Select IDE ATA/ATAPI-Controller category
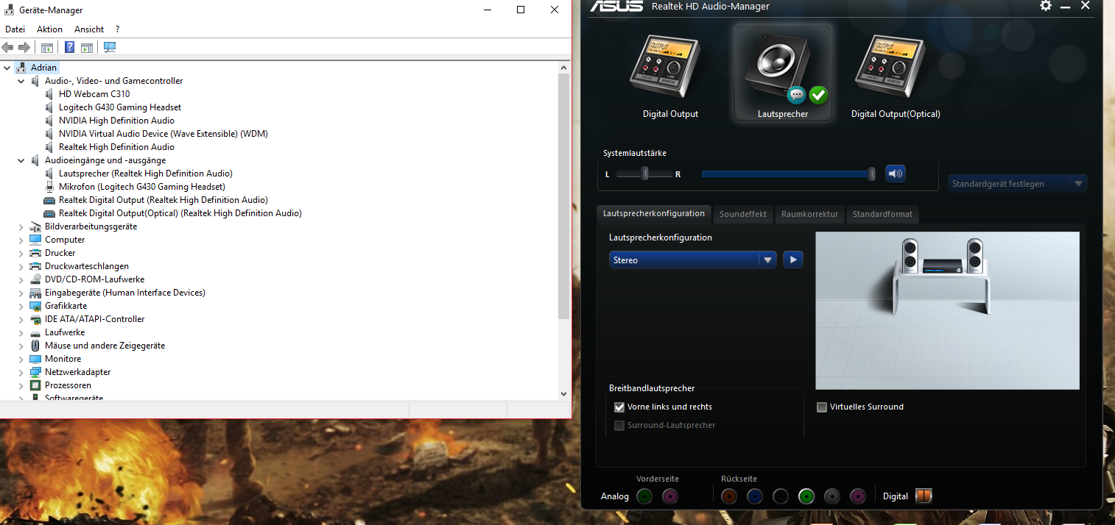 [94, 319]
